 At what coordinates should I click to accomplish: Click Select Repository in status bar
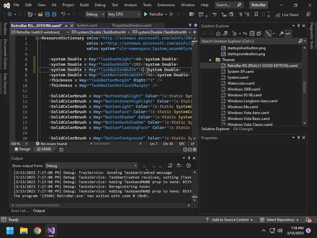tap(280, 220)
